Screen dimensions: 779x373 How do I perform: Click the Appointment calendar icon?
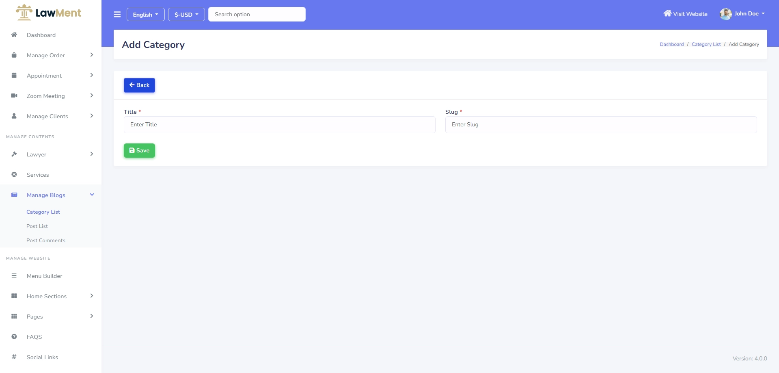(x=14, y=76)
